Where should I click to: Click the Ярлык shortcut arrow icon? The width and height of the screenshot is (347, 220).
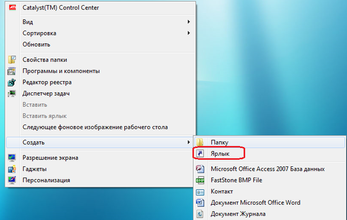[200, 154]
